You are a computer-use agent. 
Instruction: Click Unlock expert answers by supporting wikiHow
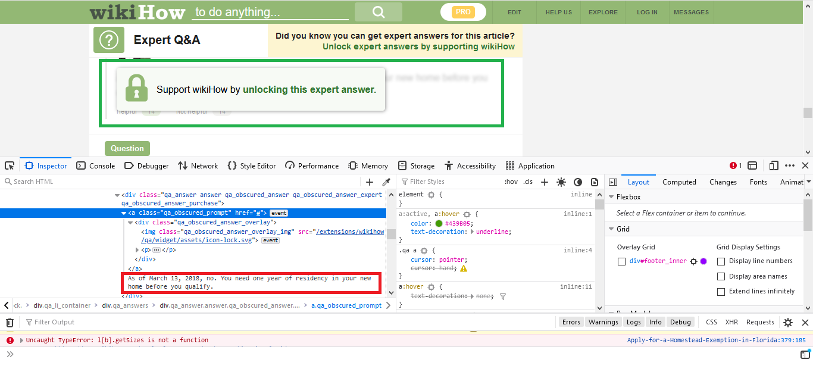click(x=418, y=46)
